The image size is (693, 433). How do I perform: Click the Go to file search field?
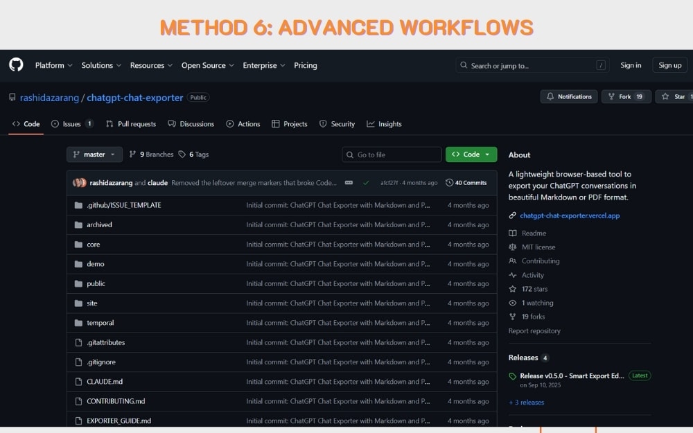(x=392, y=154)
